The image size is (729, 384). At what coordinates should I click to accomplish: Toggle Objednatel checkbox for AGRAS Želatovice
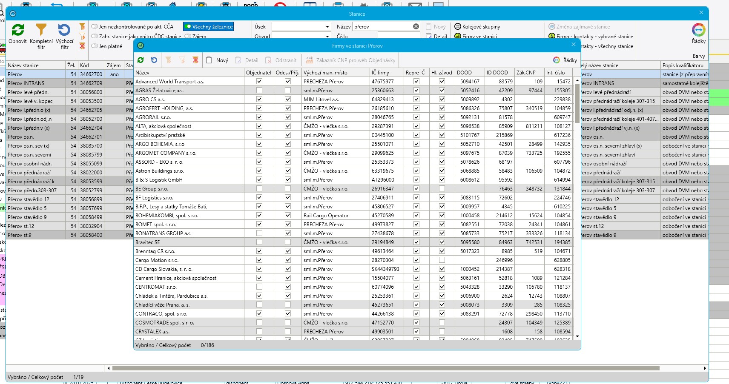[x=259, y=91]
